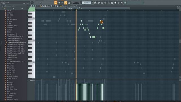
Task: Select the zoom magnifier tool in piano roll
Action: (55, 6)
